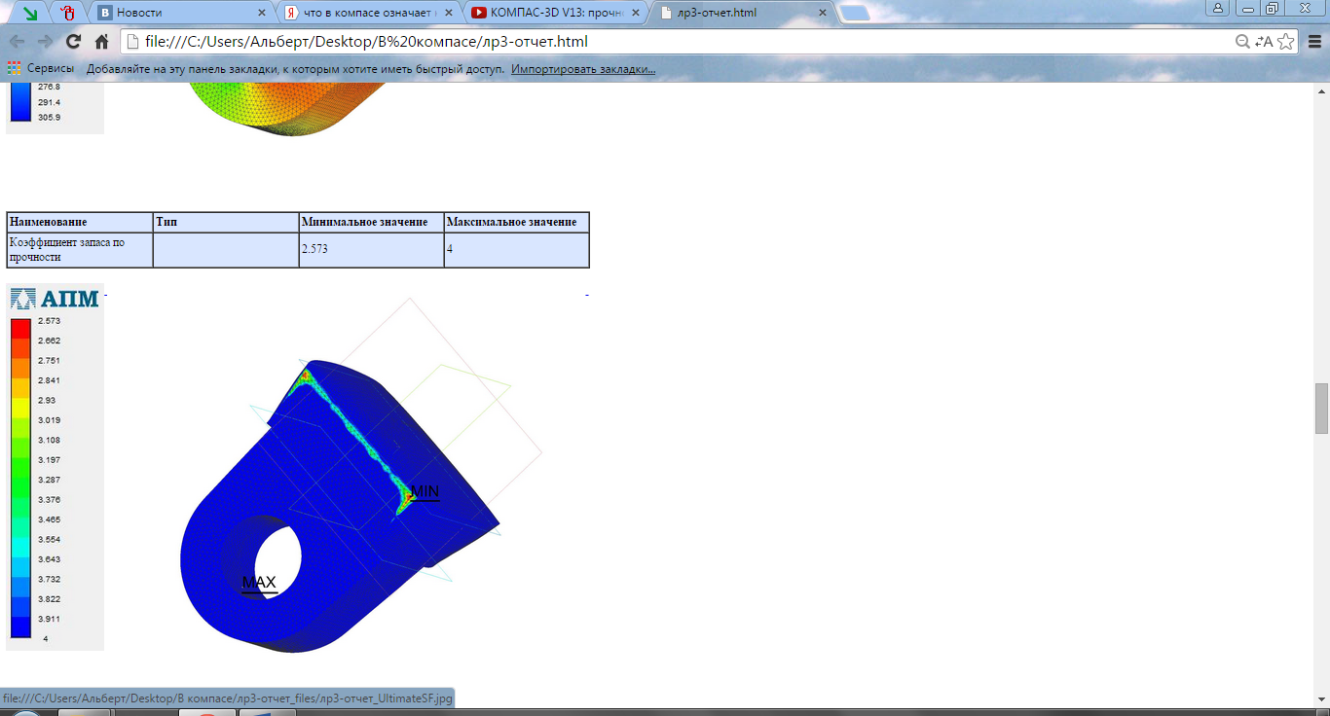Switch to the Yandex 'что в компасе означает' tab
1330x716 pixels.
tap(370, 13)
